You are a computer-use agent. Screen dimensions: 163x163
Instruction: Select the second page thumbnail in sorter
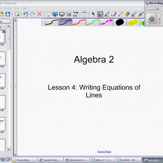pos(2,58)
